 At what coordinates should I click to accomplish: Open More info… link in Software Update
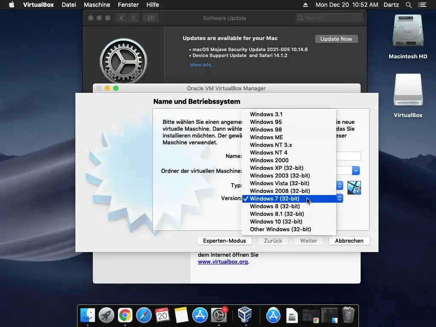[x=202, y=65]
